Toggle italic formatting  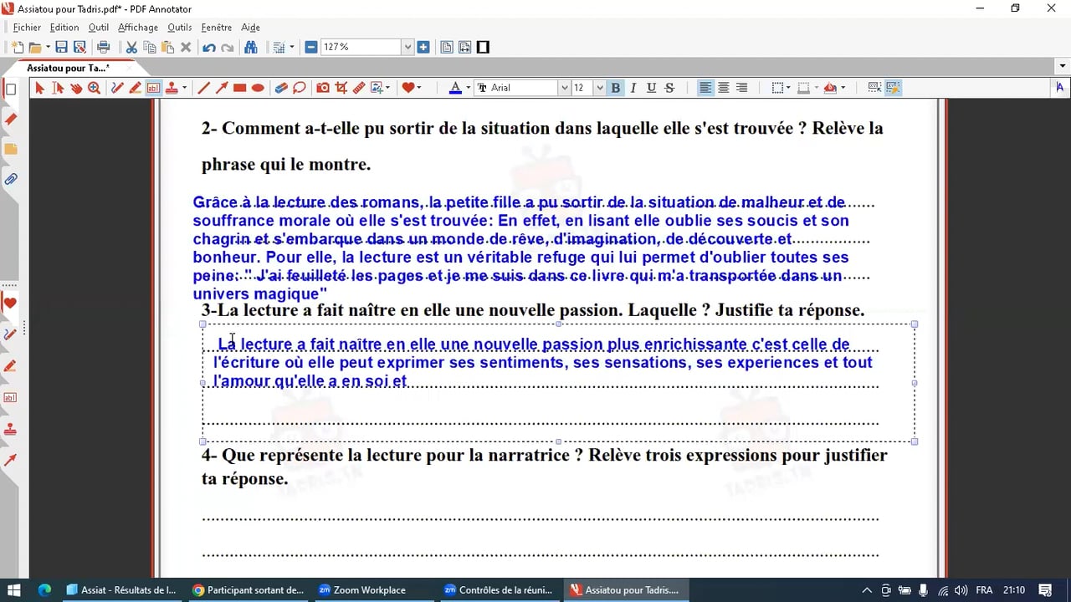[x=633, y=88]
